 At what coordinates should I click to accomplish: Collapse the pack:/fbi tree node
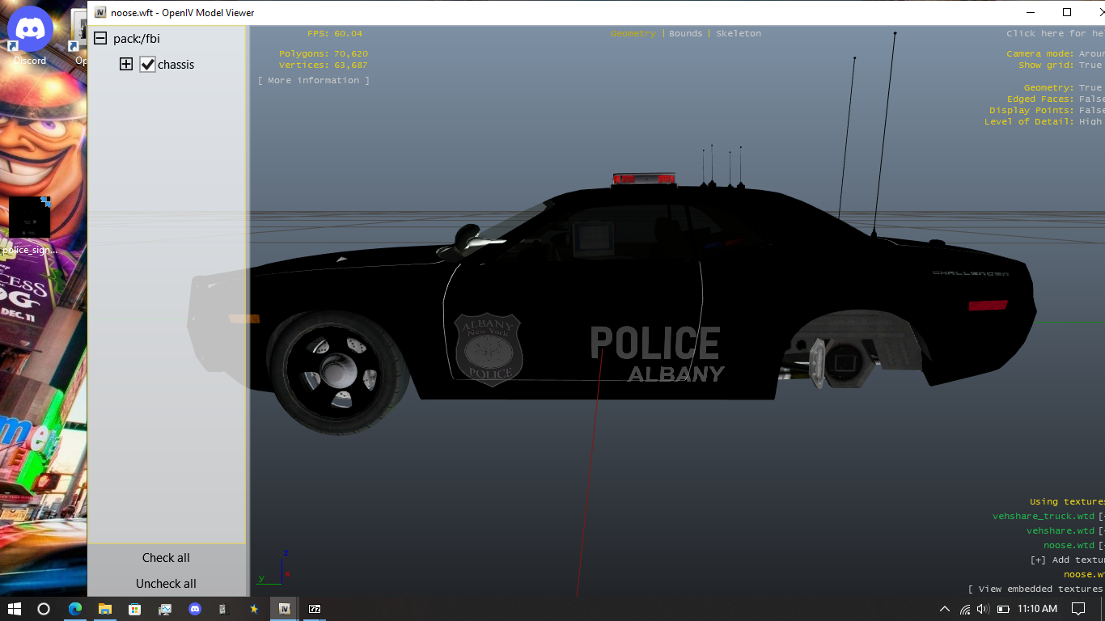pyautogui.click(x=100, y=39)
